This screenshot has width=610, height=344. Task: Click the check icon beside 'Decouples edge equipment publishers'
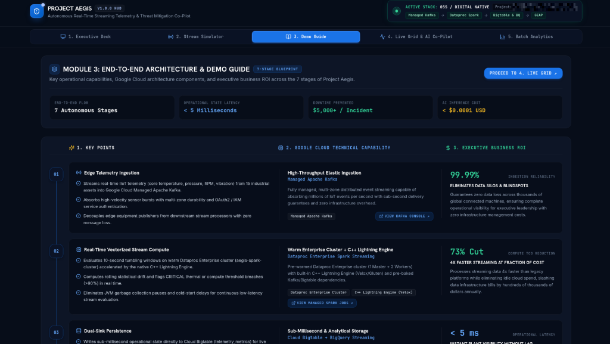pyautogui.click(x=78, y=216)
